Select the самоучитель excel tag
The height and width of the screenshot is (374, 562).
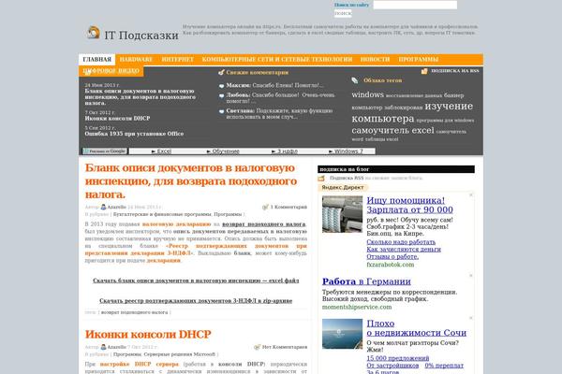(392, 130)
